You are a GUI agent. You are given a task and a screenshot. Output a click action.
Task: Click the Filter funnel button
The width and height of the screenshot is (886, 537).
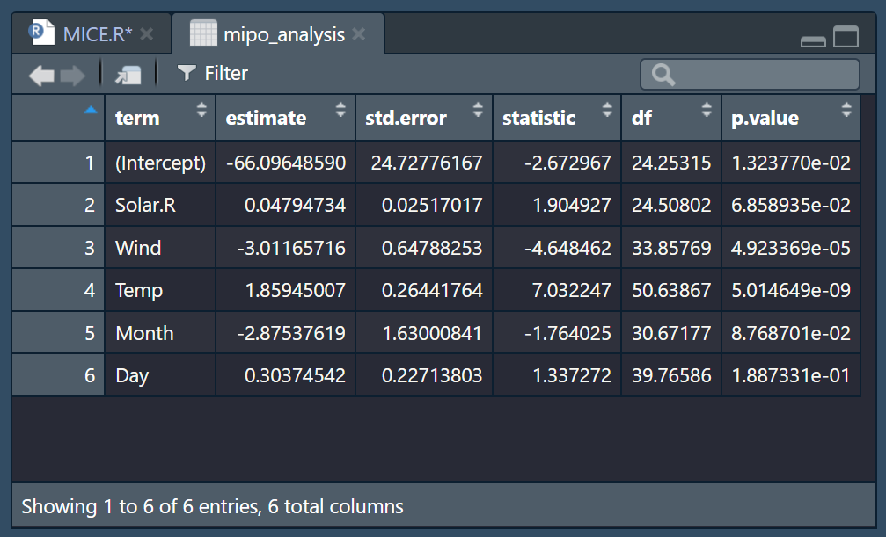(x=212, y=74)
